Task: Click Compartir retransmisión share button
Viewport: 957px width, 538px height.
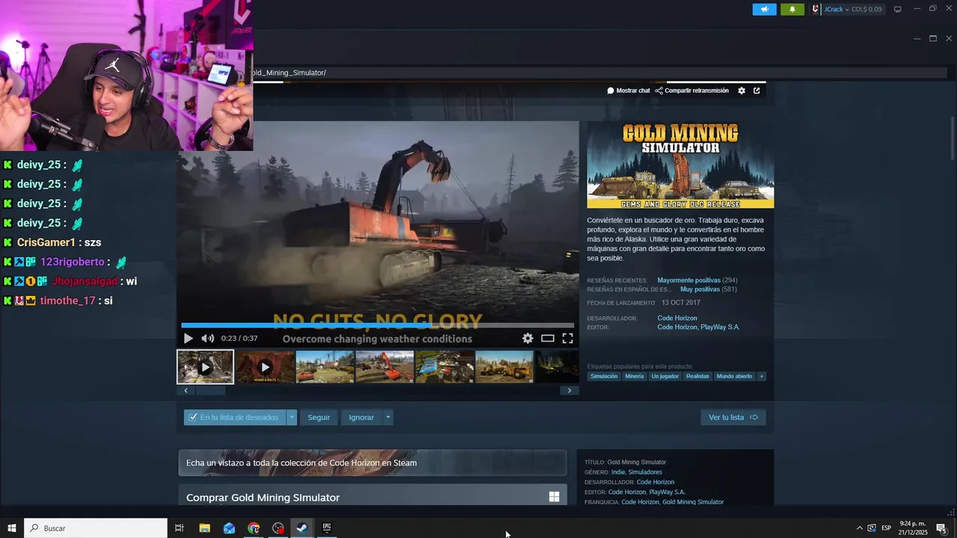Action: 692,90
